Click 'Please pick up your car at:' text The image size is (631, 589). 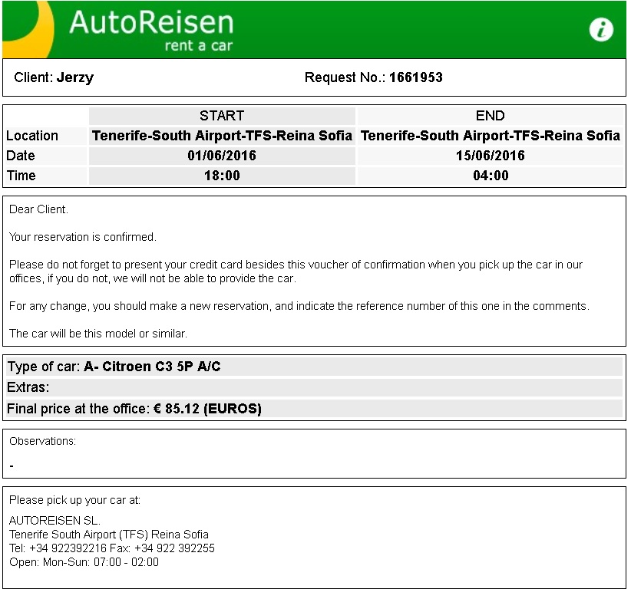coord(74,500)
